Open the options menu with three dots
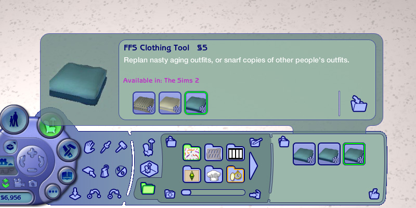The width and height of the screenshot is (416, 208). (53, 192)
